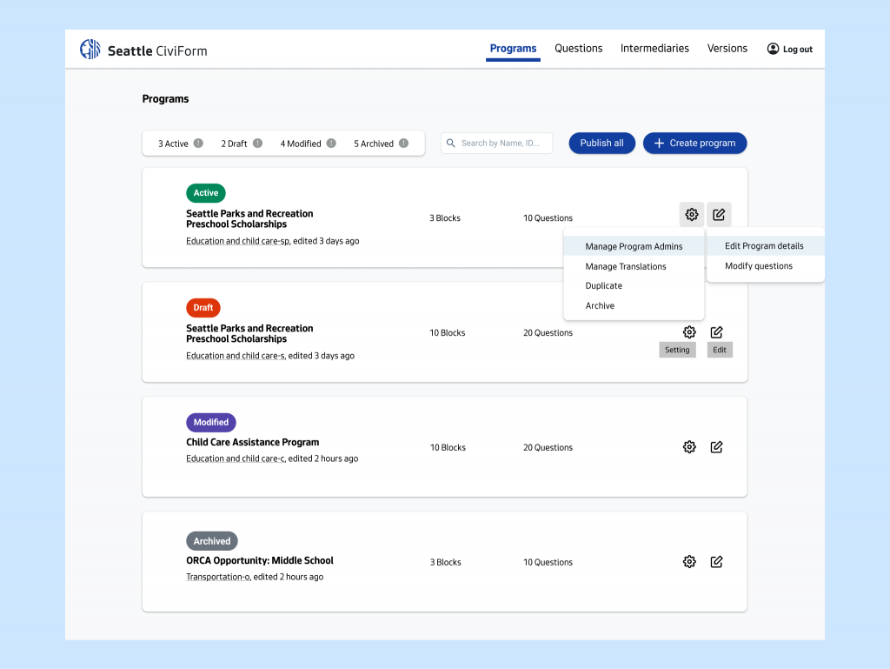Image resolution: width=890 pixels, height=669 pixels.
Task: Click the Seattle CiviForm logo icon
Action: 90,50
